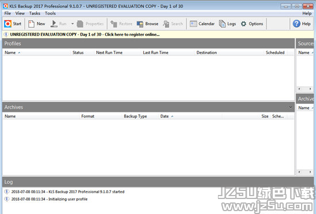Click info icon of 'Initializing user profile' entry

click(7, 199)
